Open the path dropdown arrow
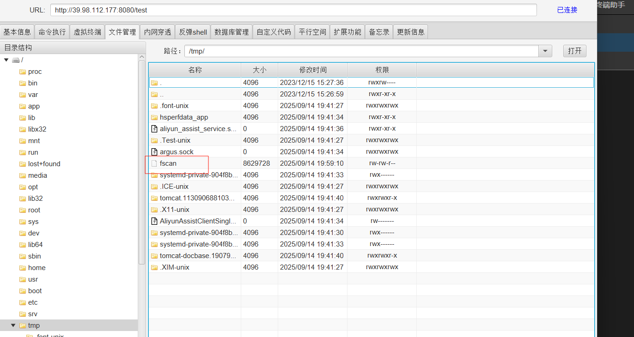Screen dimensions: 634x337 point(545,51)
